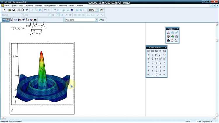Select the 3D surface plot
This screenshot has height=123, width=219.
coord(42,74)
